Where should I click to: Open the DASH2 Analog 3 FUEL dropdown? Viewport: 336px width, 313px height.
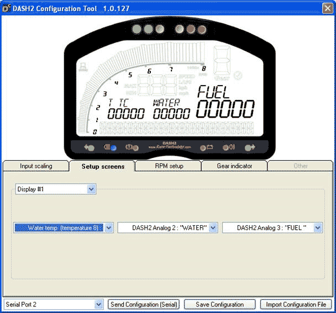pyautogui.click(x=318, y=227)
